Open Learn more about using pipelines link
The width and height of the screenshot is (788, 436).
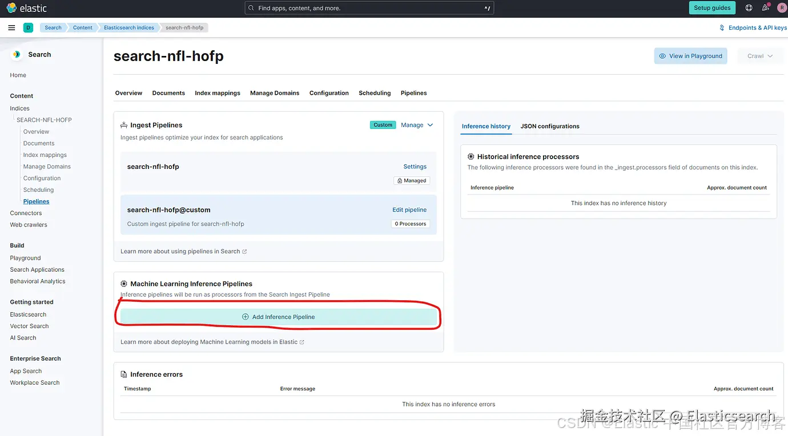(x=184, y=251)
